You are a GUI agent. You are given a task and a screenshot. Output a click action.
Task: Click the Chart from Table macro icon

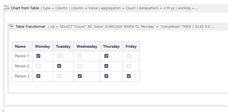[x=7, y=8]
